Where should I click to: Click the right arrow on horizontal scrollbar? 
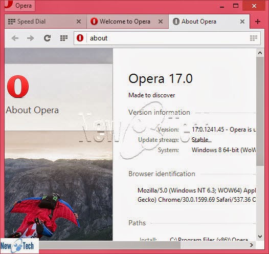tap(252, 245)
